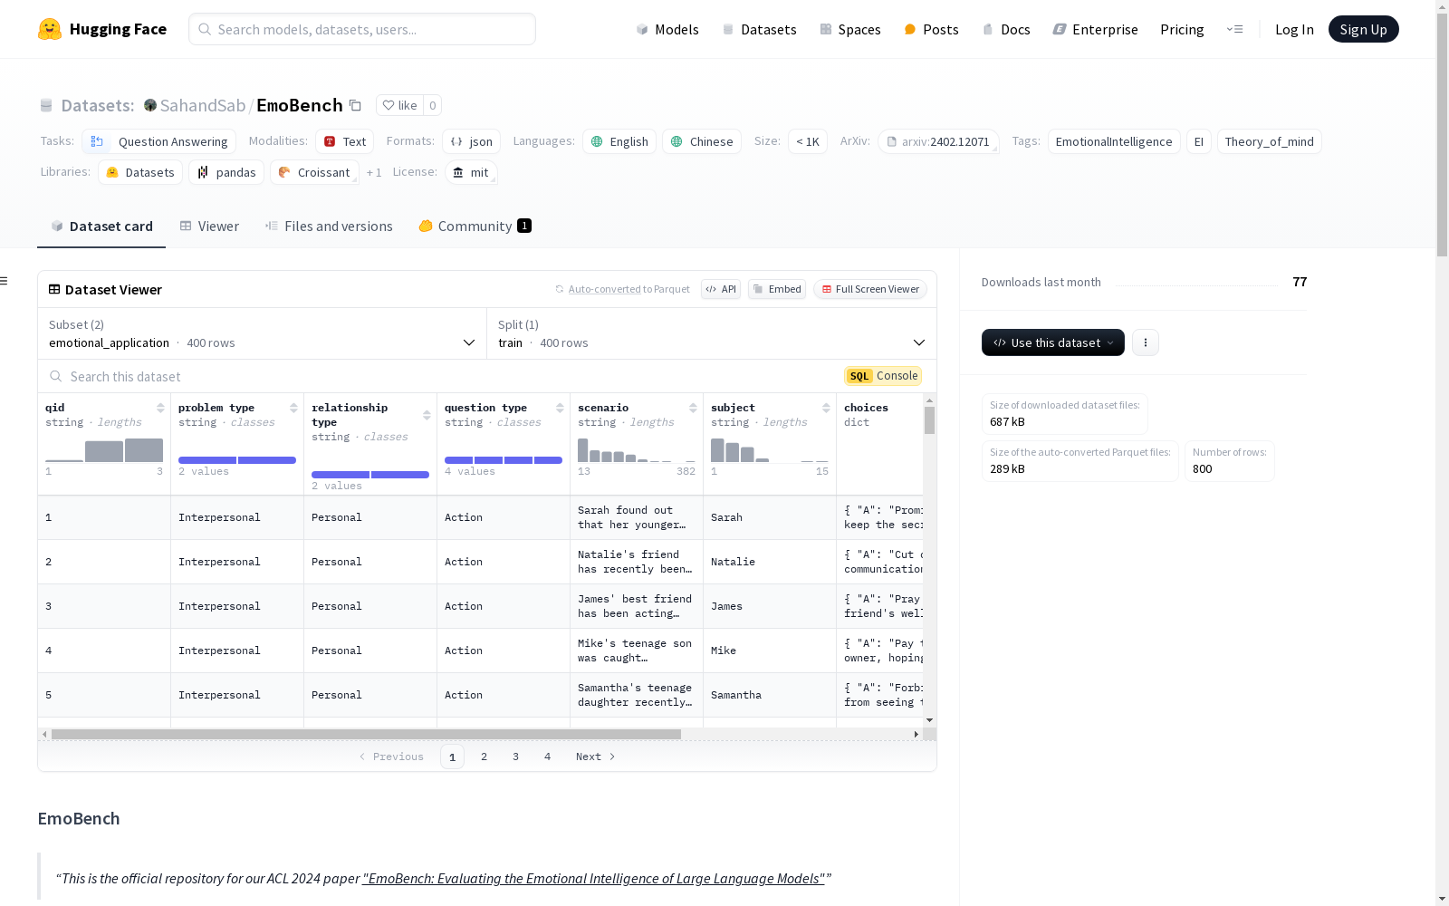Image resolution: width=1449 pixels, height=906 pixels.
Task: Select the EmotionalIntelligence tag
Action: click(x=1114, y=141)
